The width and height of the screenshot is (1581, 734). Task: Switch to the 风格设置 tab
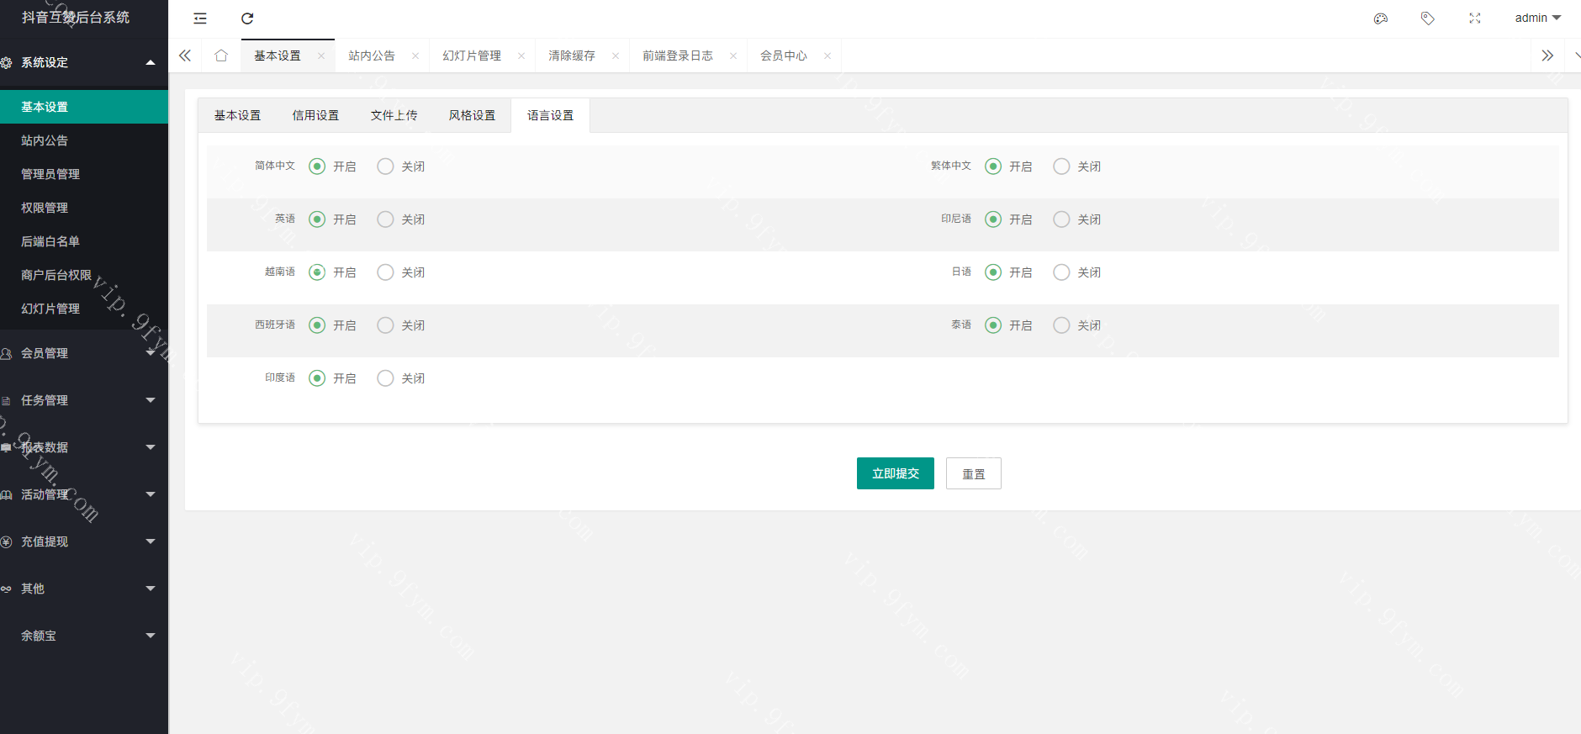click(x=472, y=115)
